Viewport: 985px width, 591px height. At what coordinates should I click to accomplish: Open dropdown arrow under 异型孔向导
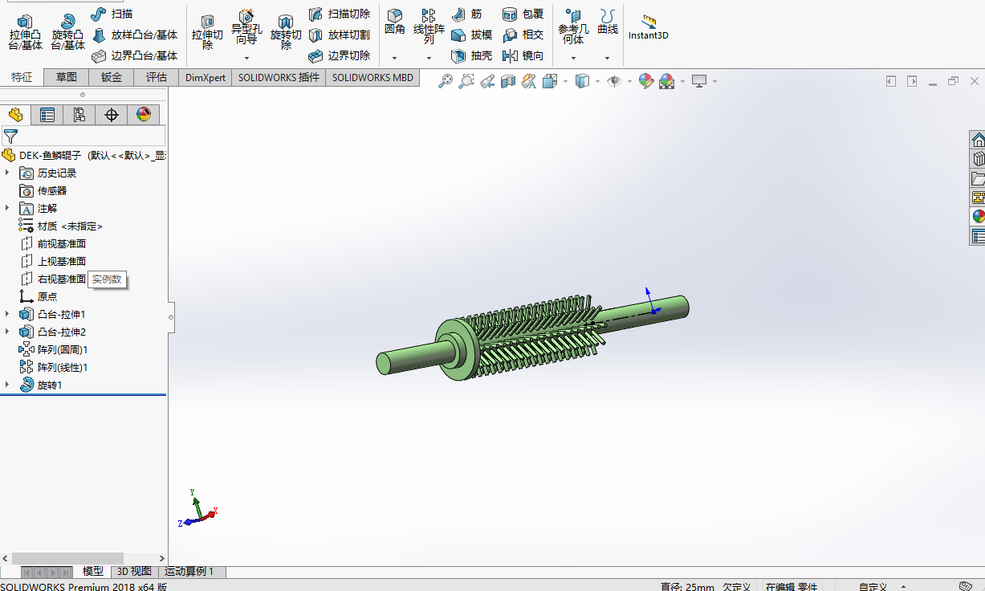246,58
